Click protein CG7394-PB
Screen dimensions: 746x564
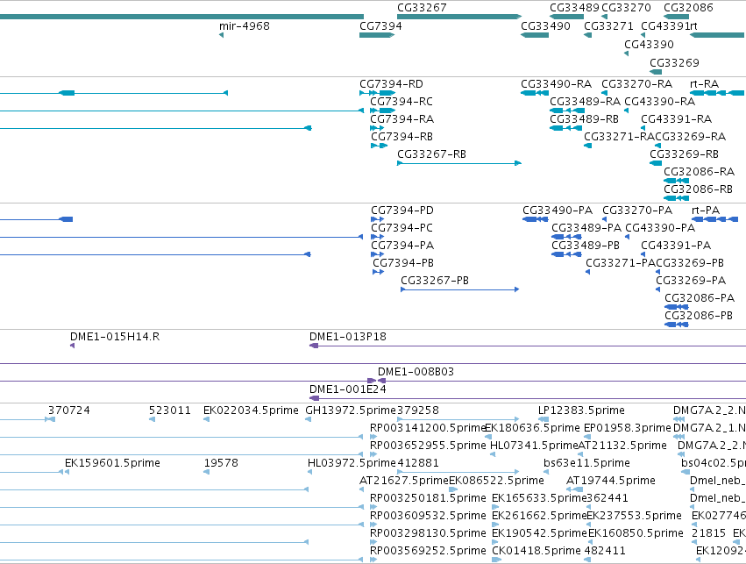click(x=403, y=263)
